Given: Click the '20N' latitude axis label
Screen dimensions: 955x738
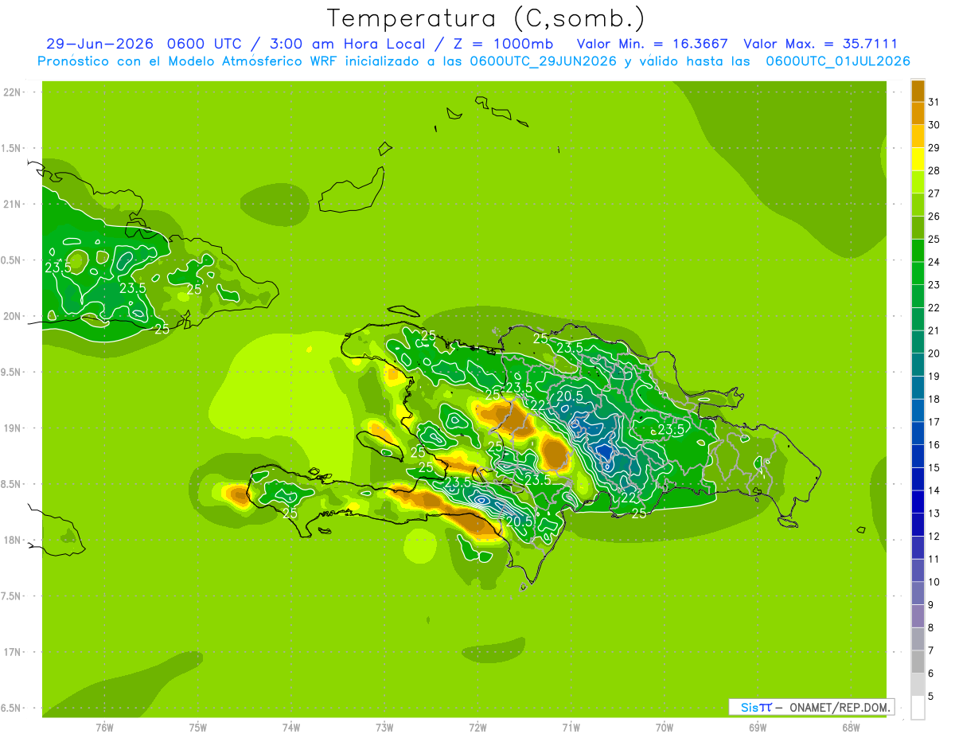Looking at the screenshot, I should (x=12, y=316).
